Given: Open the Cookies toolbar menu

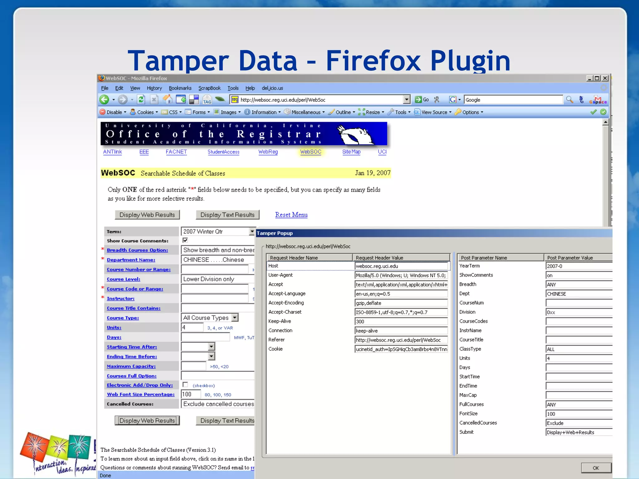Looking at the screenshot, I should click(144, 112).
